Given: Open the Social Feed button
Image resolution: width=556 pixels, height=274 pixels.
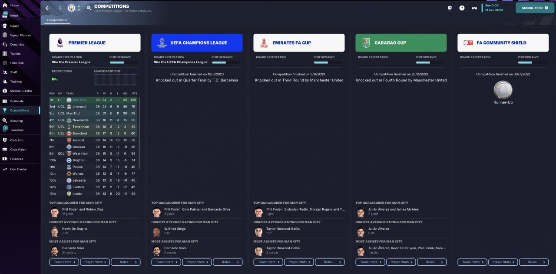Looking at the screenshot, I should tap(535, 8).
